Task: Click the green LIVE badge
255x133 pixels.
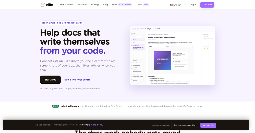Action: coord(55,106)
